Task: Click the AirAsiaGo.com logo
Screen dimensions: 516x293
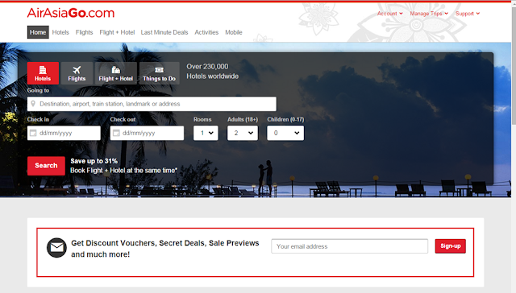Action: pyautogui.click(x=71, y=13)
